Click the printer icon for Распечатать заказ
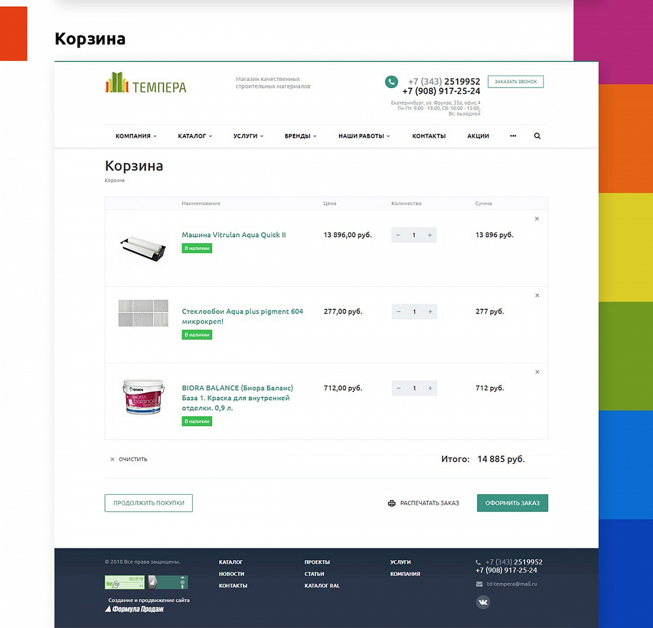 391,503
